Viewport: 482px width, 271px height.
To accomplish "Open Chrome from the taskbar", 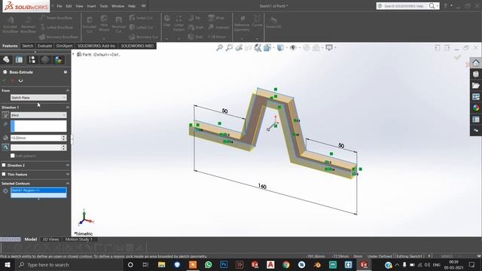I will (x=286, y=264).
